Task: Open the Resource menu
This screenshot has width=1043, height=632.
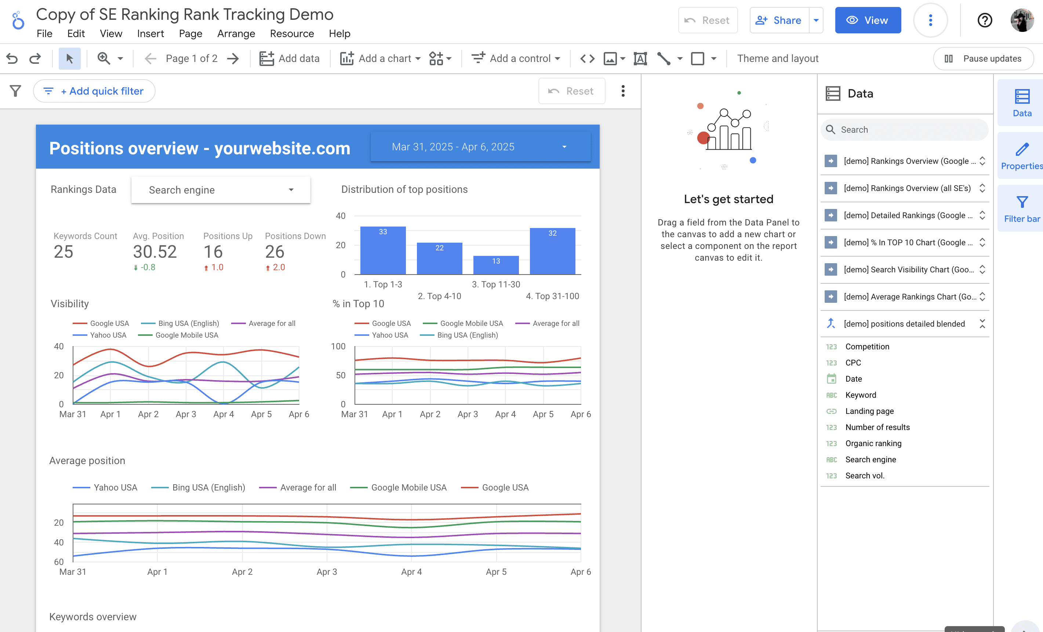Action: 292,34
